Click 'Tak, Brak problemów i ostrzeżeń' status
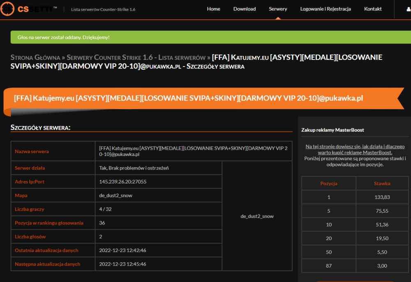Viewport: 411px width, 282px height. (134, 168)
